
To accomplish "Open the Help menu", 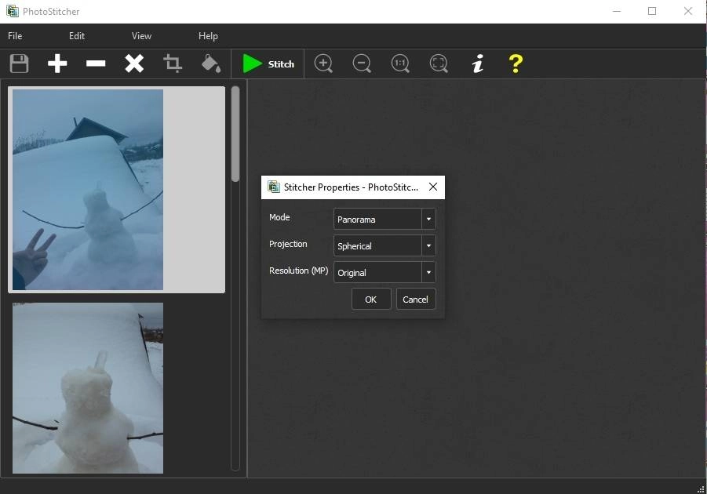I will (x=208, y=36).
